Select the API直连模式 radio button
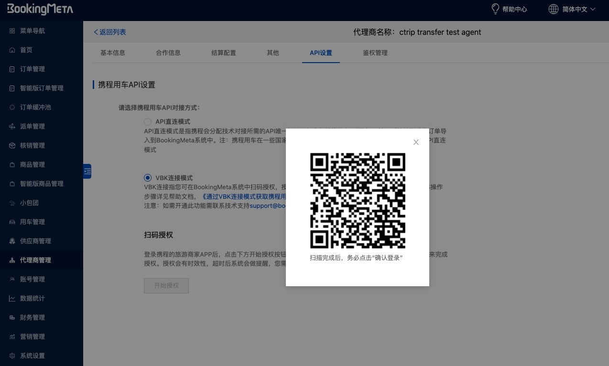 point(148,122)
